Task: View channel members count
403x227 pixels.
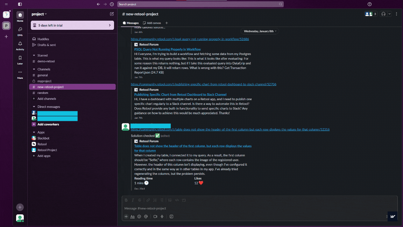Action: coord(371,14)
